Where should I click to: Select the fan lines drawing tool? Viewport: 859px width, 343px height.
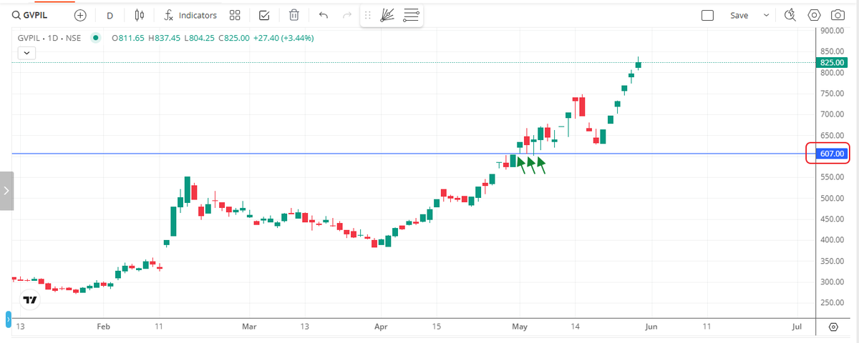(x=387, y=15)
